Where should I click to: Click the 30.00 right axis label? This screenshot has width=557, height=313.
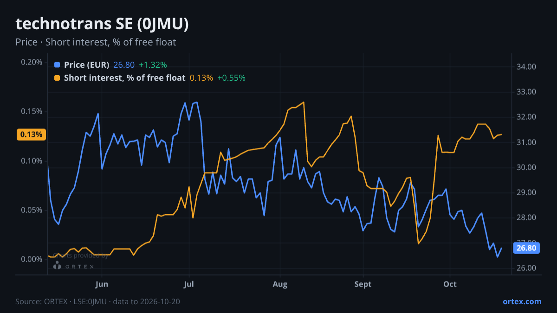[x=526, y=167]
